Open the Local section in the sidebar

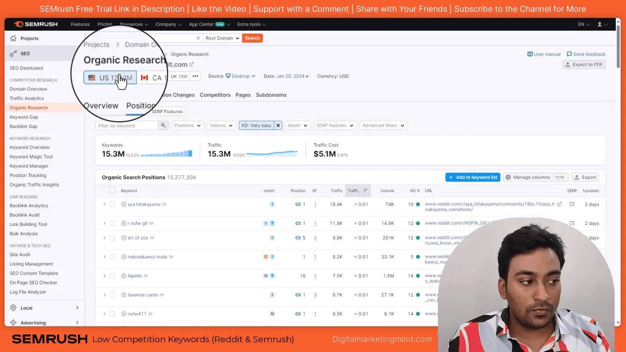(26, 308)
